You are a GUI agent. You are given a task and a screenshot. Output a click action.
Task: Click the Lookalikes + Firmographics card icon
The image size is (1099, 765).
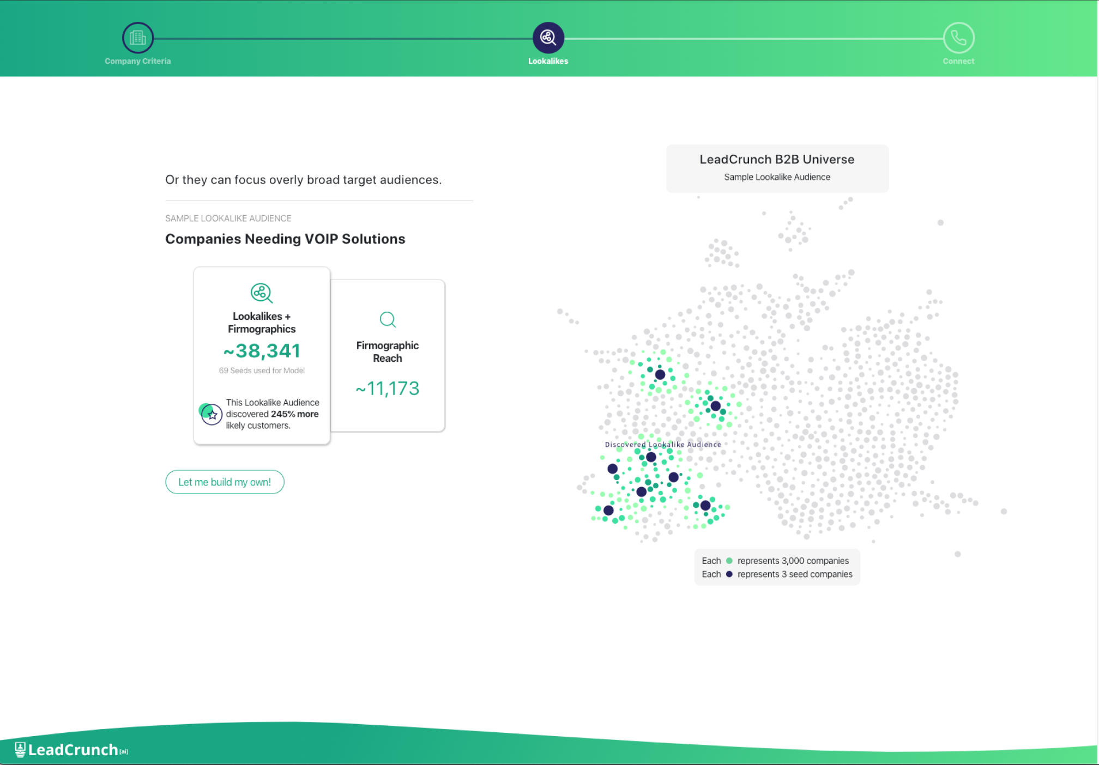tap(262, 293)
